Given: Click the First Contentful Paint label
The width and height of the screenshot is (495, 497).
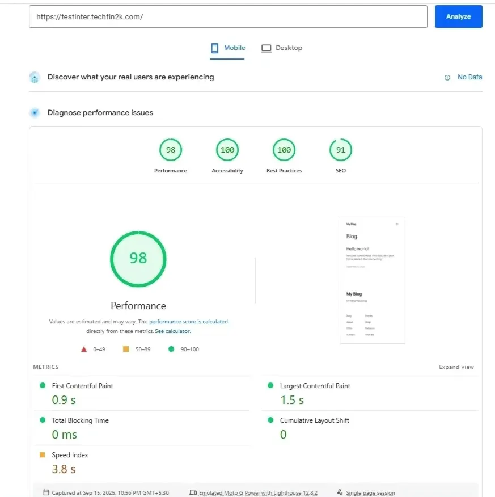Looking at the screenshot, I should (82, 386).
